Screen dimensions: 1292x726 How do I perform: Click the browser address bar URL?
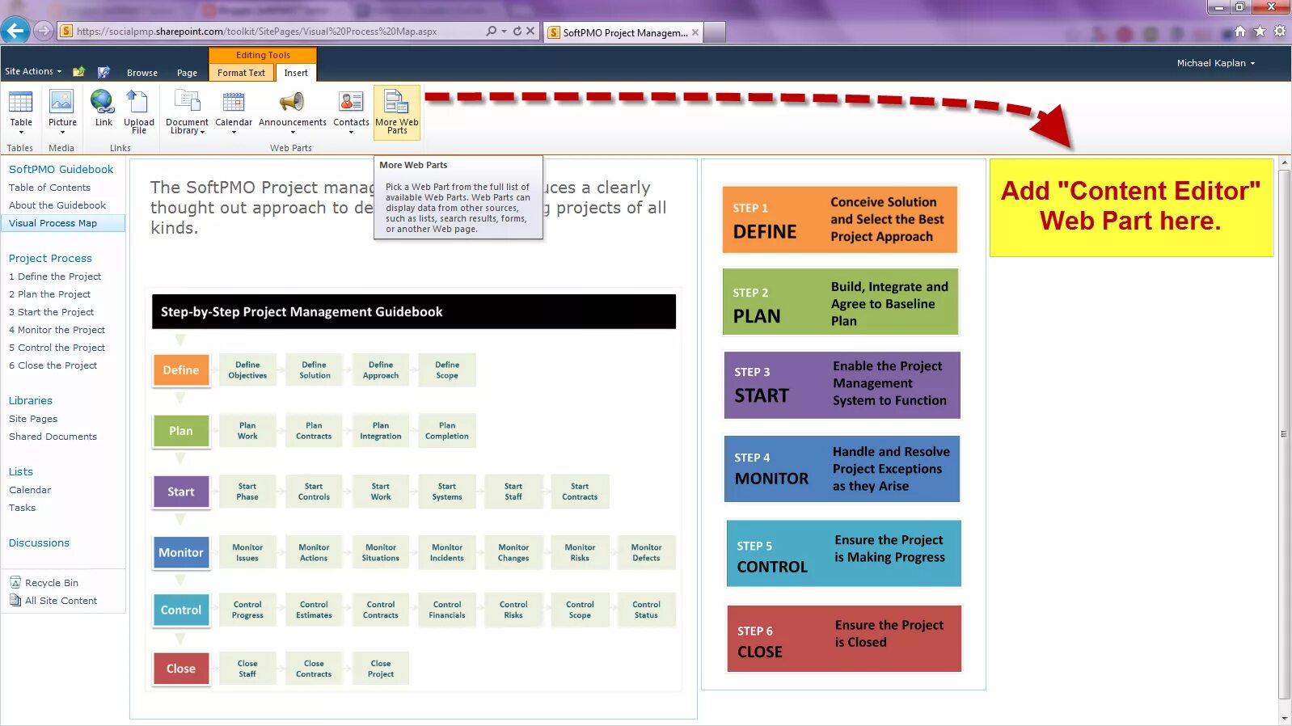coord(257,32)
